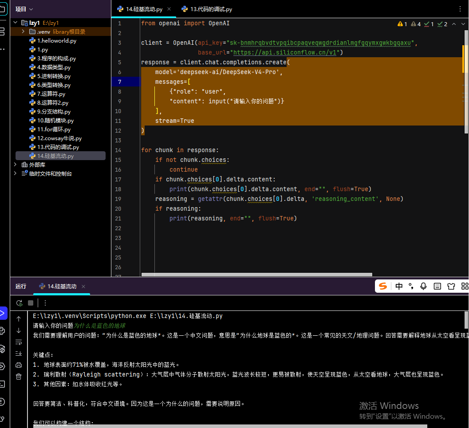
Task: Click the run console vertical scrollbar
Action: (466, 320)
